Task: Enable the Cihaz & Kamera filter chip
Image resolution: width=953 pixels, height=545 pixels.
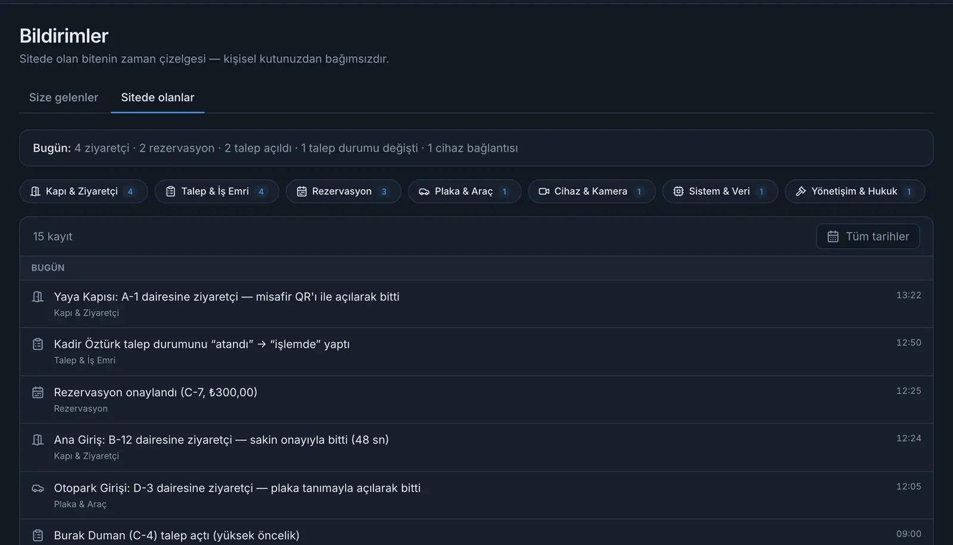Action: tap(592, 192)
